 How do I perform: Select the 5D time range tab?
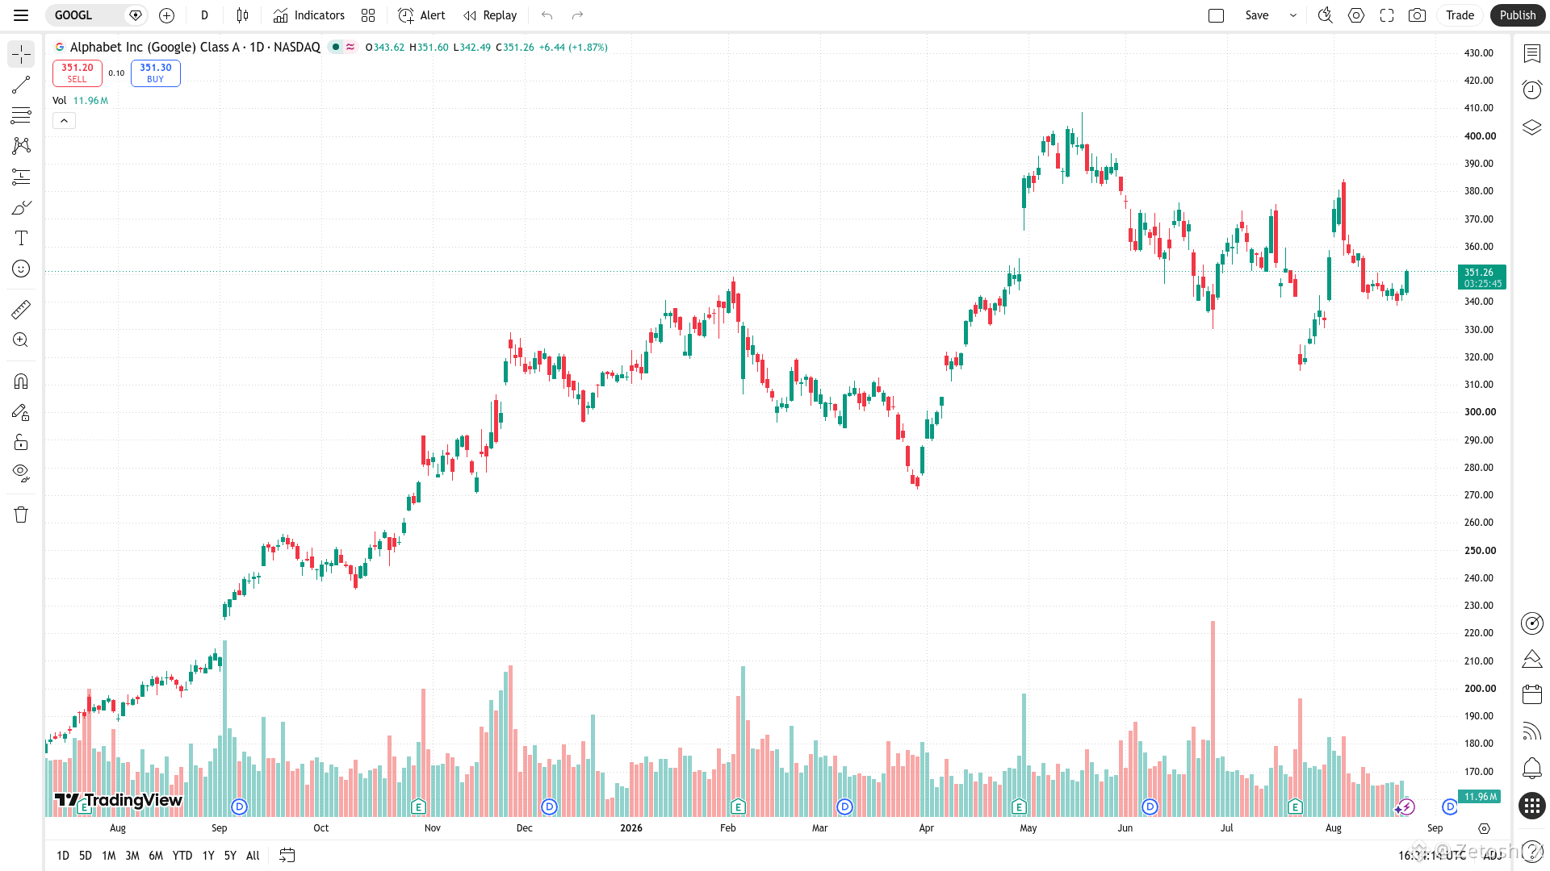86,856
